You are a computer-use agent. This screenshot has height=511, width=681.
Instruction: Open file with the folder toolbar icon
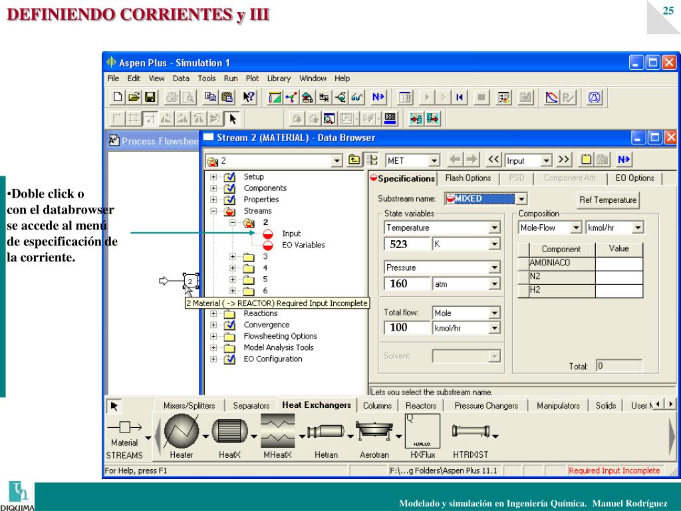(134, 97)
